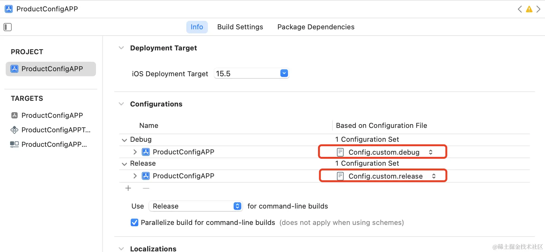Collapse the Deployment Target section

click(x=121, y=48)
